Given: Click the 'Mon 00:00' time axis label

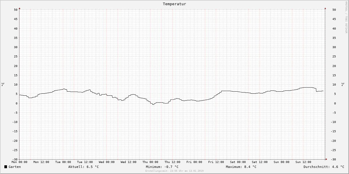Looking at the screenshot, I should pyautogui.click(x=19, y=162).
